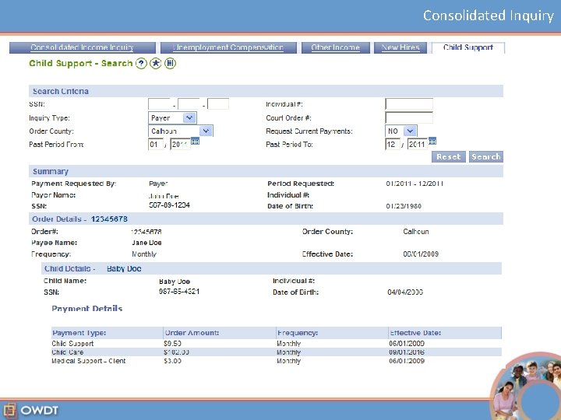This screenshot has height=420, width=561.
Task: Open Request Current Payments dropdown
Action: pyautogui.click(x=401, y=131)
